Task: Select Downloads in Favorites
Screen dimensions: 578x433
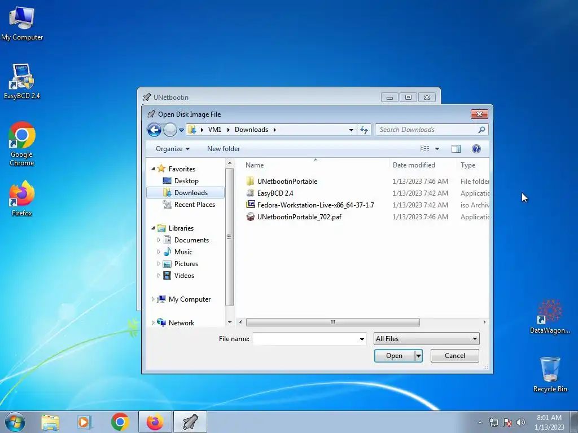Action: [185, 193]
